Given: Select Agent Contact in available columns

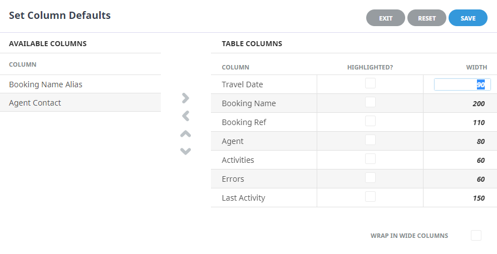Looking at the screenshot, I should (x=81, y=103).
